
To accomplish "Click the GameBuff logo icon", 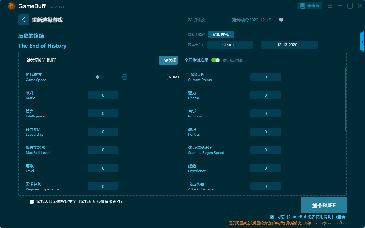I will click(11, 6).
